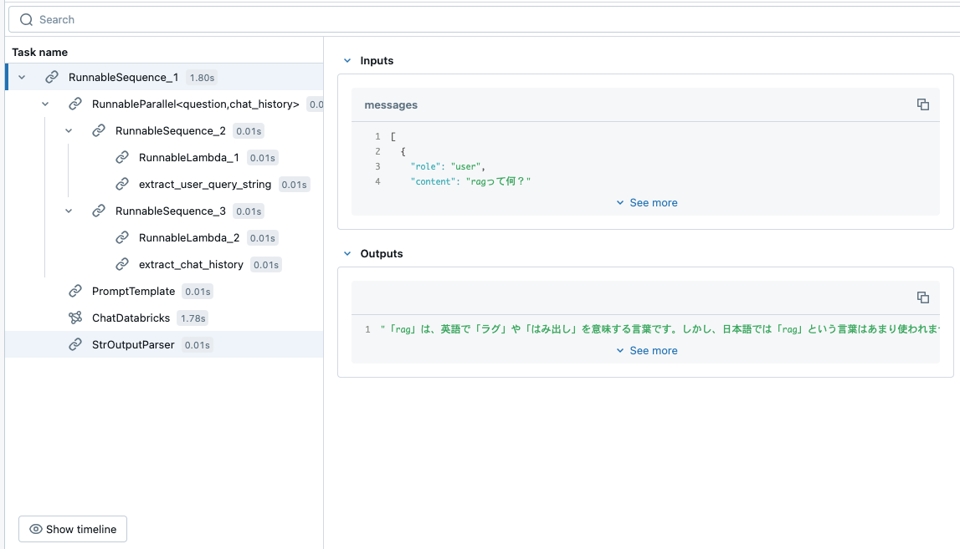
Task: Click the chain icon beside StrOutputParser
Action: click(74, 344)
